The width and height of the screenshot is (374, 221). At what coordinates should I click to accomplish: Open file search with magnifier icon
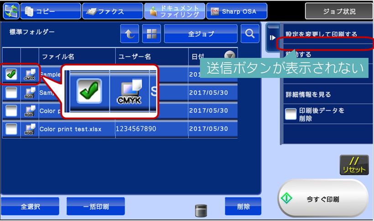coord(249,34)
